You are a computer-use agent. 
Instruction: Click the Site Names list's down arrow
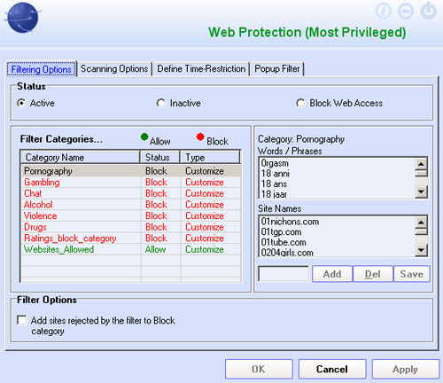[x=421, y=251]
